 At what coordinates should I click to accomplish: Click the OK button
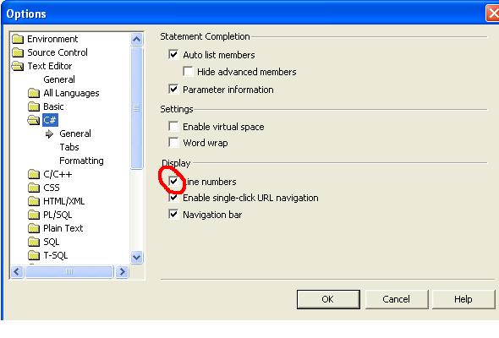point(328,299)
